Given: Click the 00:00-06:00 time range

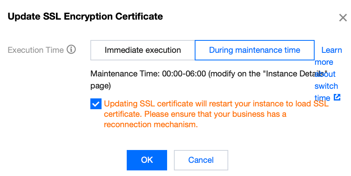Looking at the screenshot, I should tap(183, 74).
